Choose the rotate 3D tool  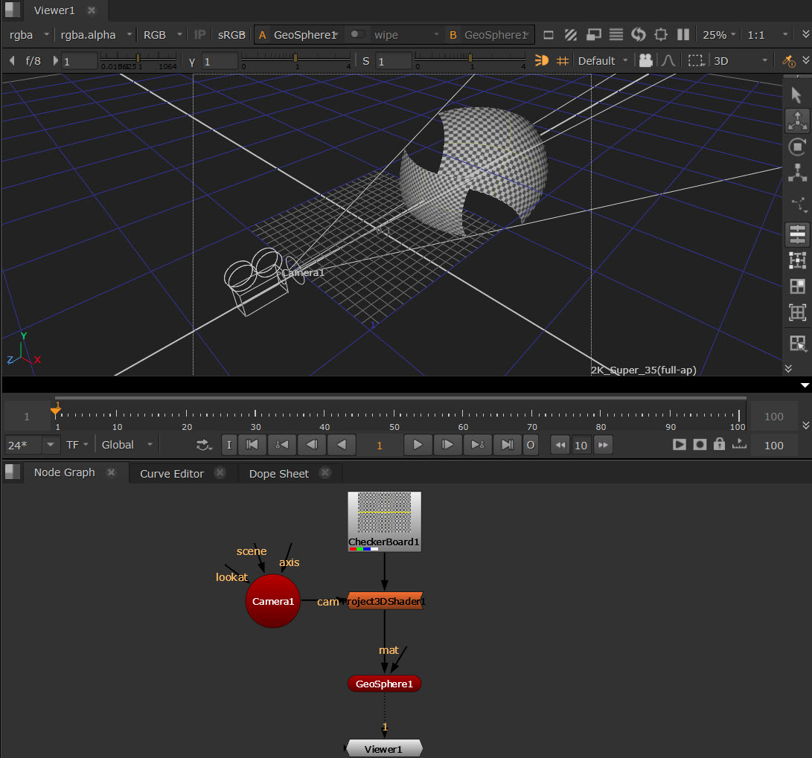click(x=797, y=147)
